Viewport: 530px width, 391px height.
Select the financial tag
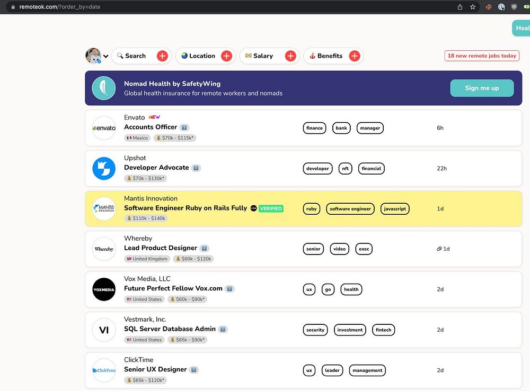coord(371,168)
